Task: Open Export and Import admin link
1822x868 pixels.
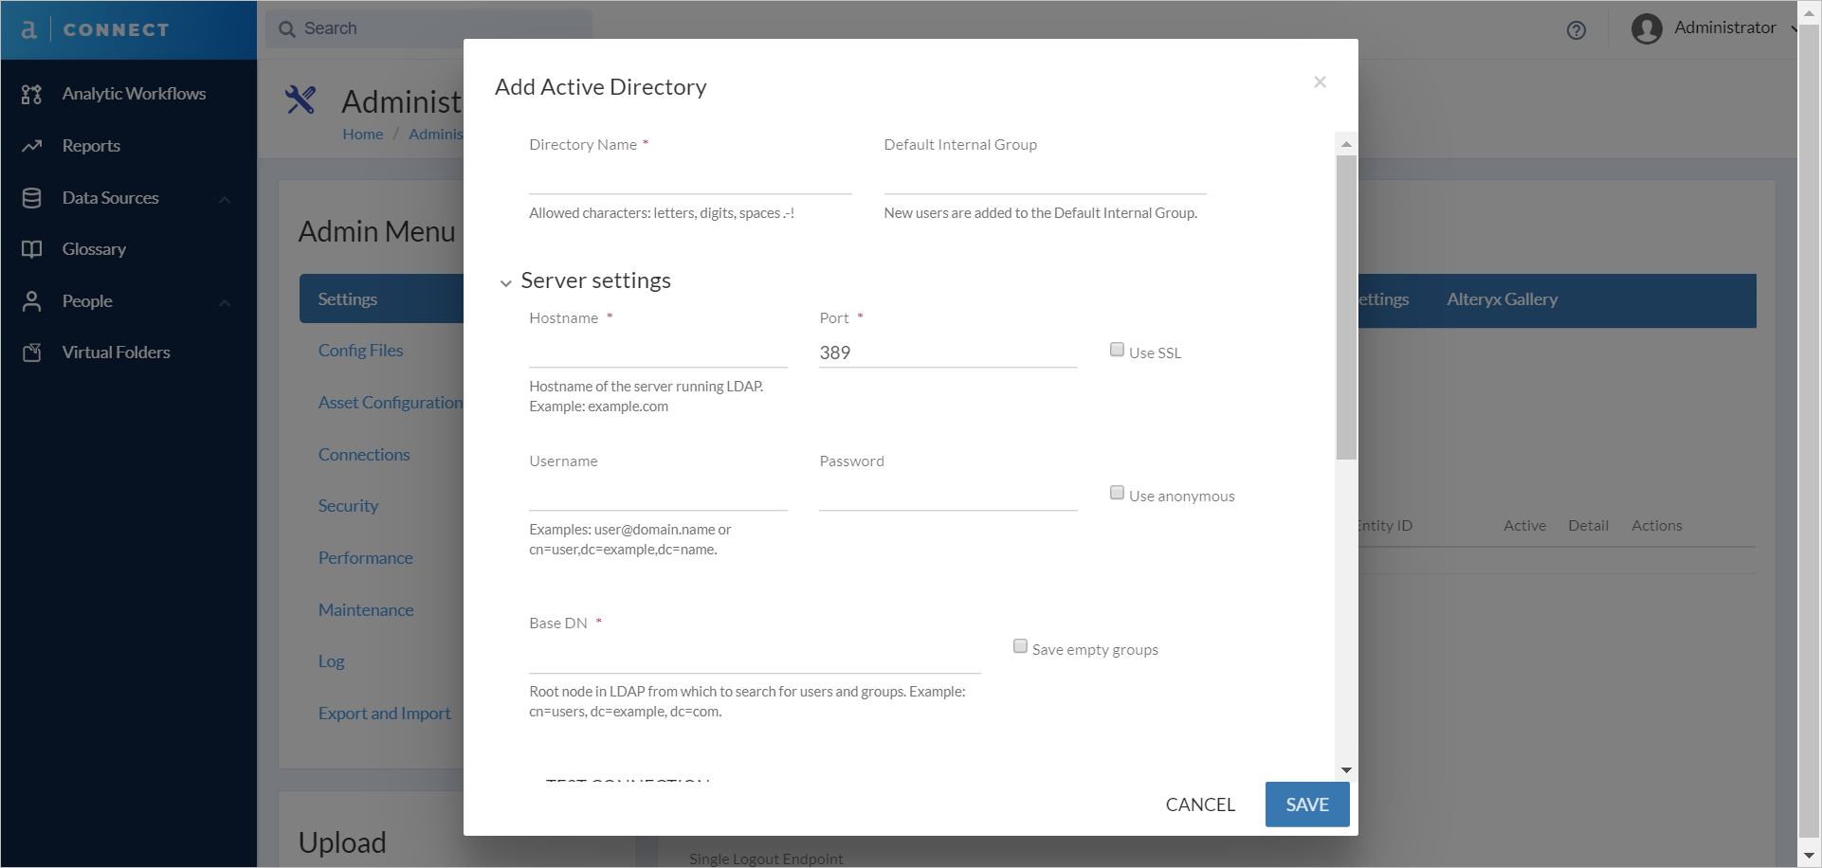Action: (x=384, y=714)
